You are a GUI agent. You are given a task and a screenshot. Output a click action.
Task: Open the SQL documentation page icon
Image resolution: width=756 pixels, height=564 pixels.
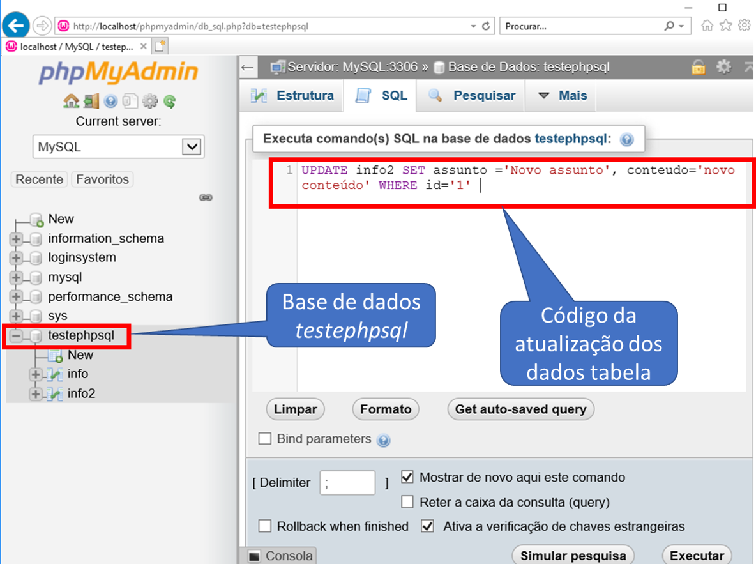130,101
